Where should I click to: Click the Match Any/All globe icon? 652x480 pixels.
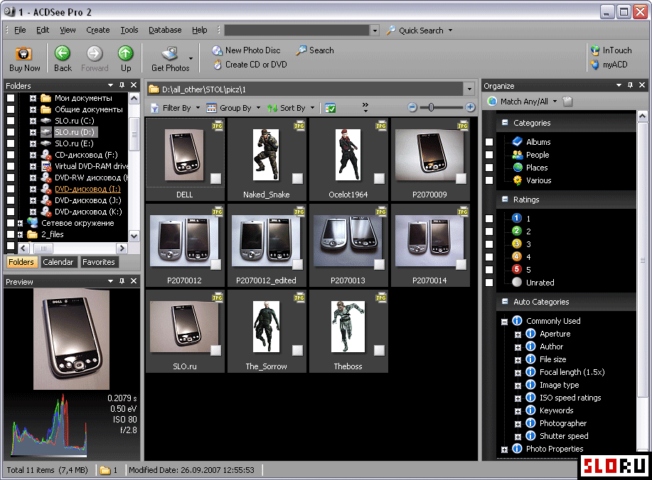(492, 102)
